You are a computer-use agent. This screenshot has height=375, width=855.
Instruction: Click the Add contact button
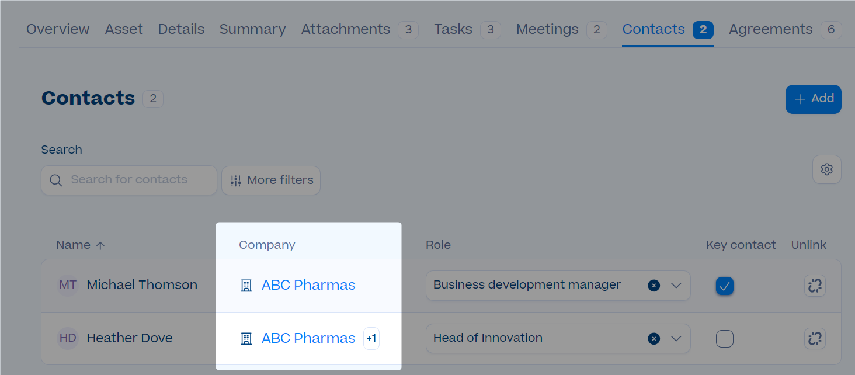813,99
